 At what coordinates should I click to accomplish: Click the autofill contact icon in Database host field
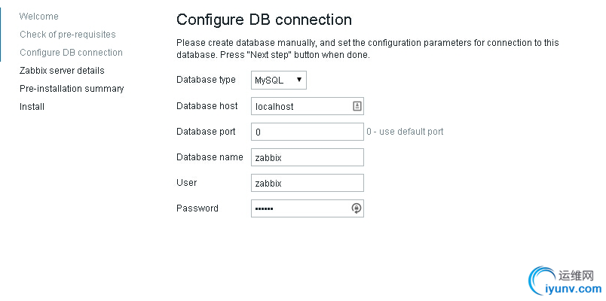coord(357,106)
